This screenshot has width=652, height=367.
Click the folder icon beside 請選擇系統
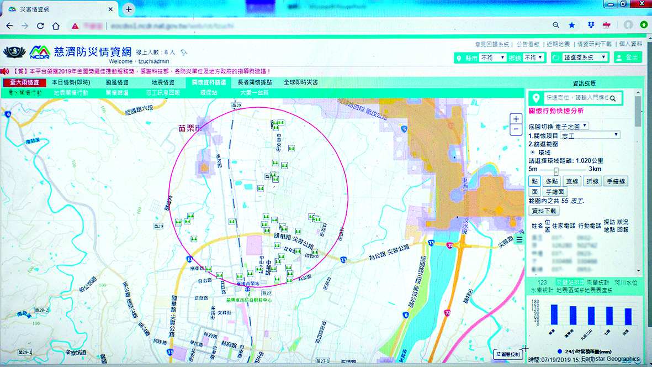[x=556, y=57]
